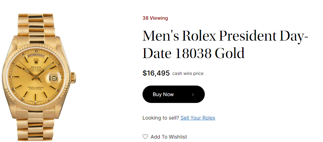The width and height of the screenshot is (323, 142).
Task: Click the date window showing 9
Action: pyautogui.click(x=53, y=76)
